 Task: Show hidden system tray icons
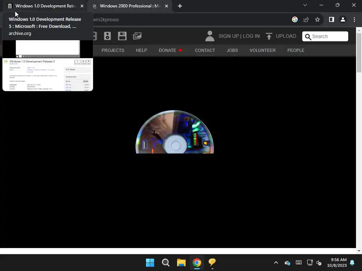tap(276, 263)
